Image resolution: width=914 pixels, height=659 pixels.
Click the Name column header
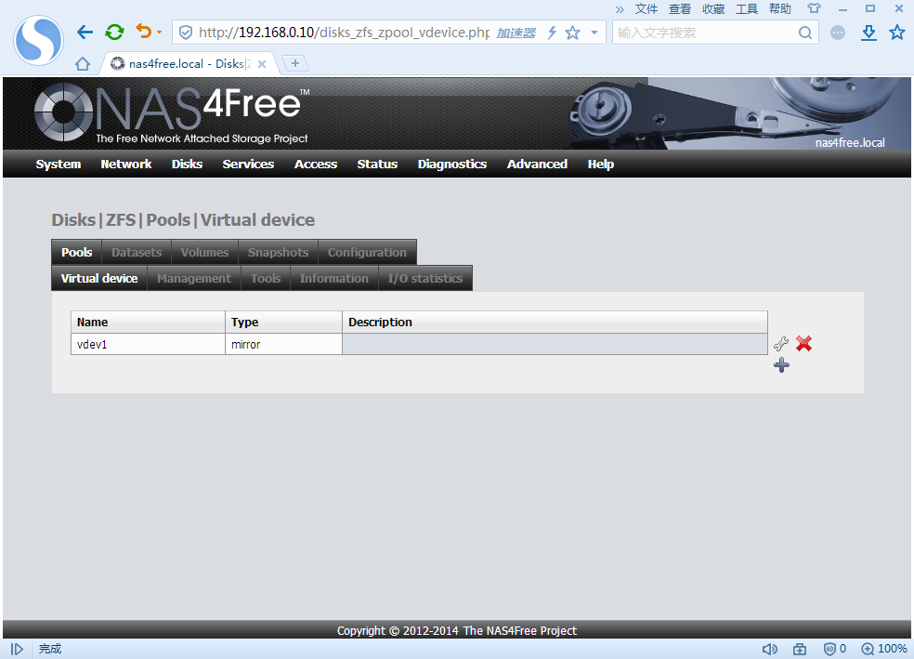(148, 322)
